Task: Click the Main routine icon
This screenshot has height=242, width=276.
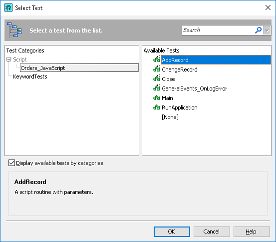Action: tap(156, 97)
